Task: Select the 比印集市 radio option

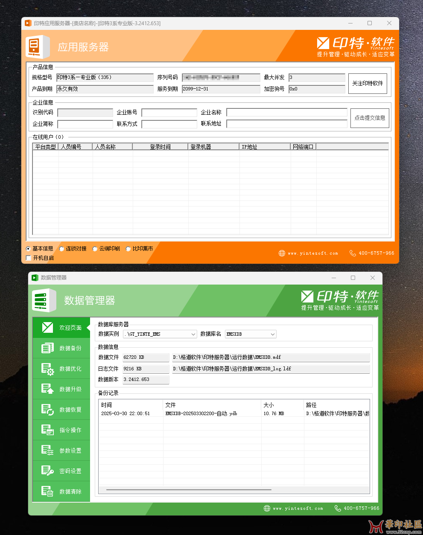Action: click(128, 249)
